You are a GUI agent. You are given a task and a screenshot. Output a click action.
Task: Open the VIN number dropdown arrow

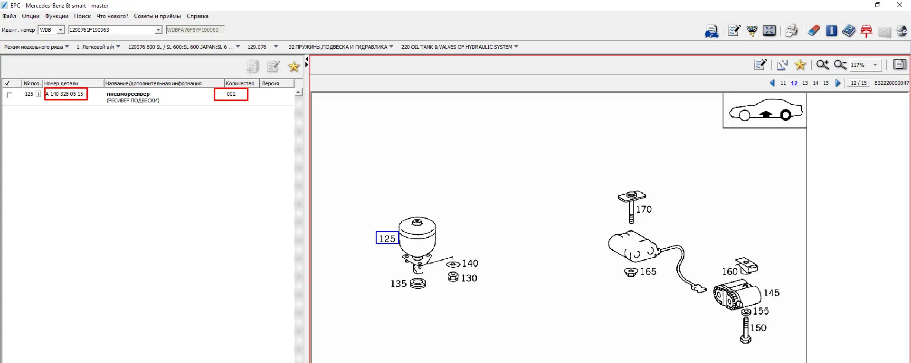pyautogui.click(x=158, y=30)
